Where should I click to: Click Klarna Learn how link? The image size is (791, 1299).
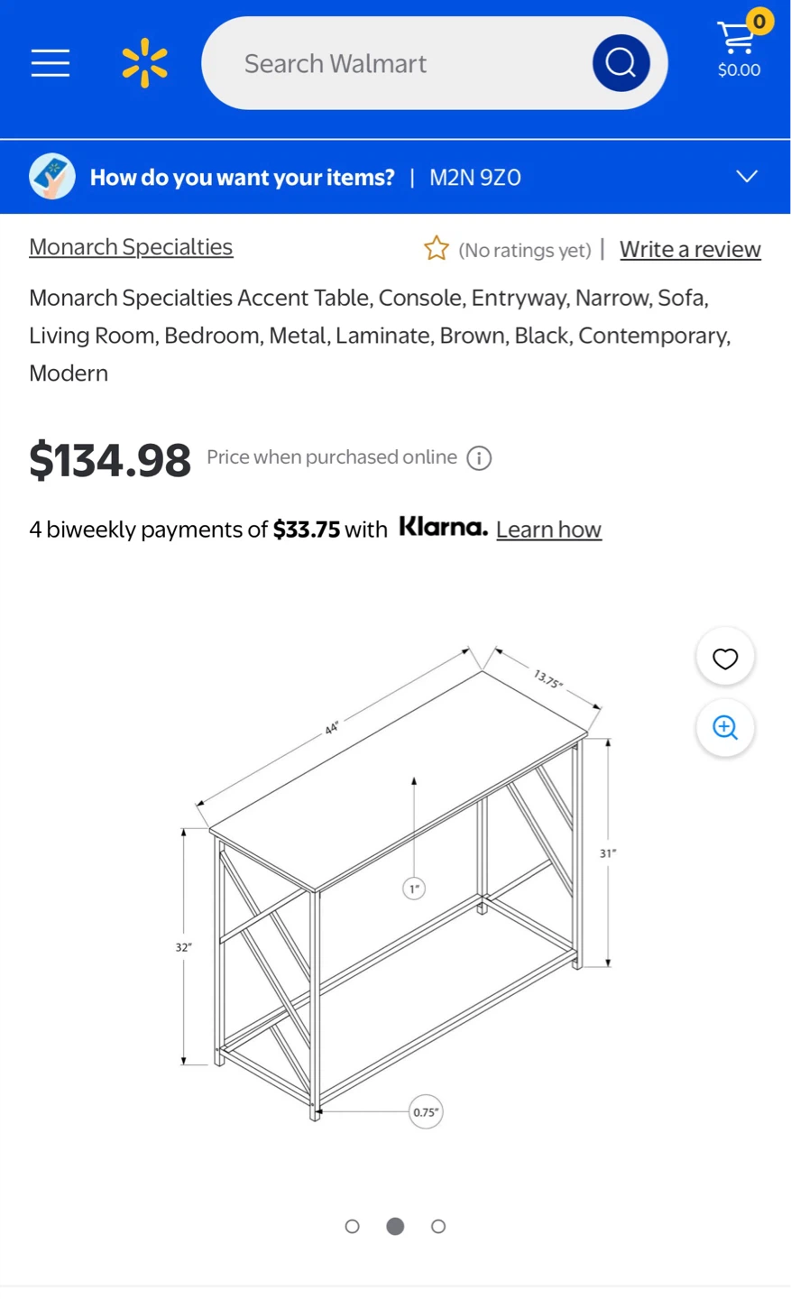(548, 530)
